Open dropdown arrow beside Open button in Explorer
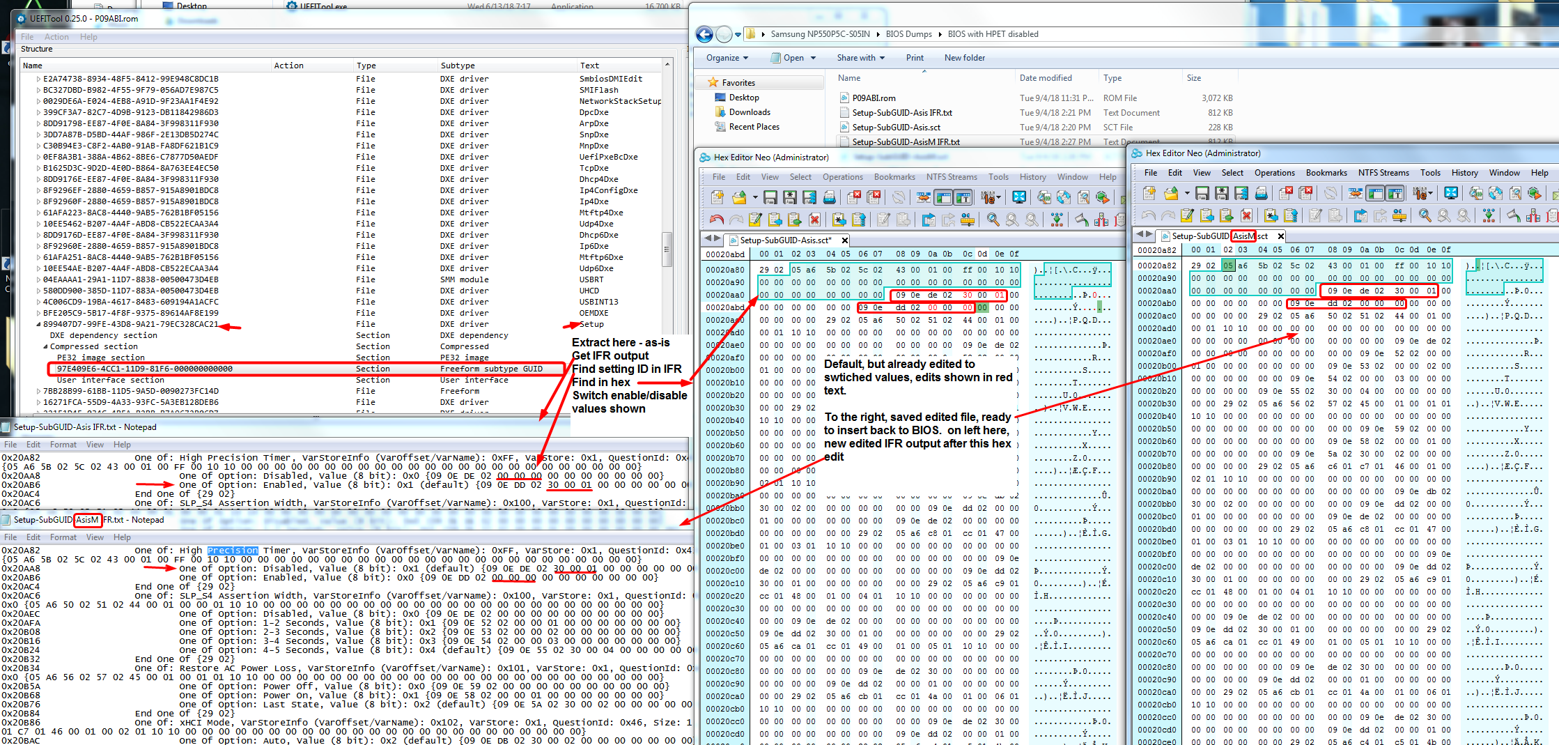This screenshot has width=1559, height=745. click(813, 58)
